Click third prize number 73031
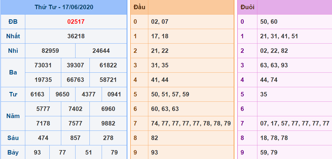 coord(43,65)
